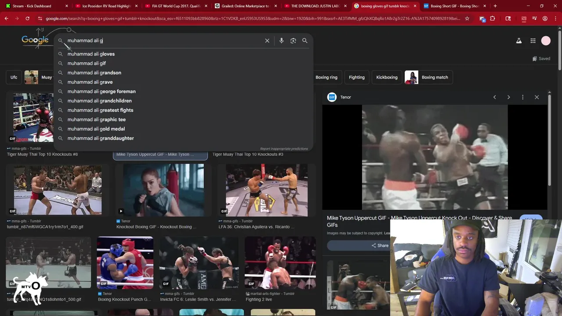Viewport: 562px width, 316px height.
Task: Filter results by Boxing ring chip
Action: [x=326, y=77]
